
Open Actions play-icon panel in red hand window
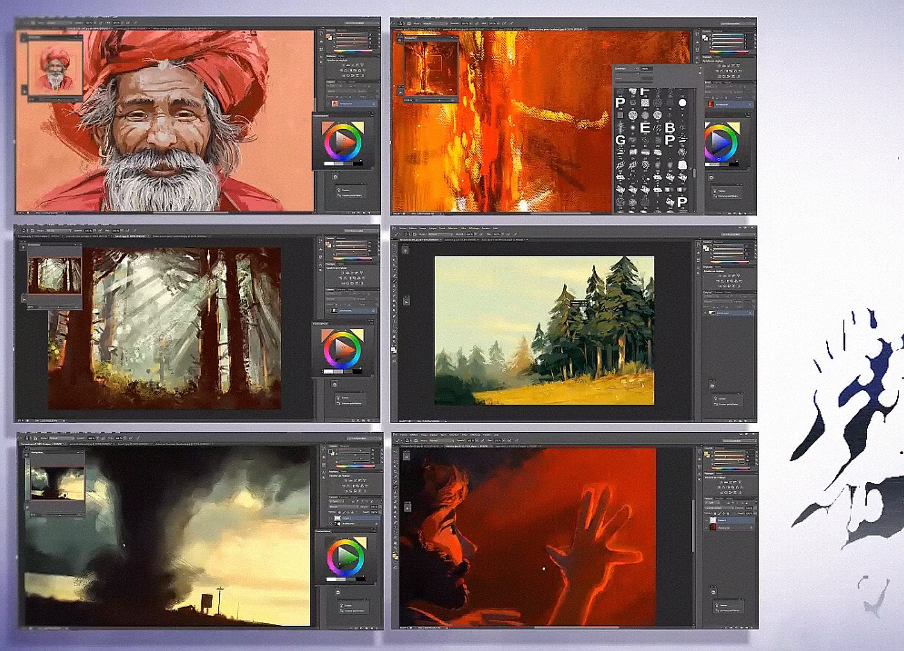coord(407,508)
